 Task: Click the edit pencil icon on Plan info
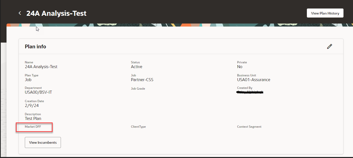329,46
